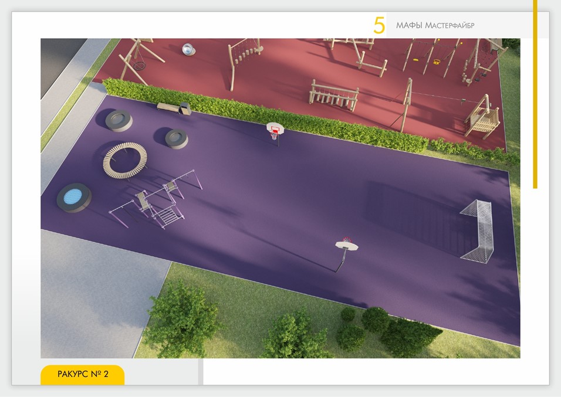Viewport: 561px width, 397px height.
Task: Click the 'МАФЫ Мастерфайбр' header text
Action: (435, 25)
